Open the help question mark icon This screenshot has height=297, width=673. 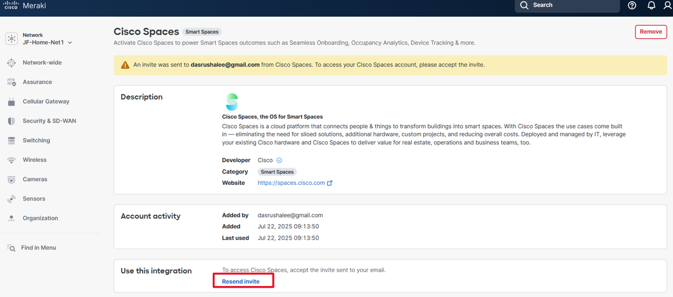(632, 5)
